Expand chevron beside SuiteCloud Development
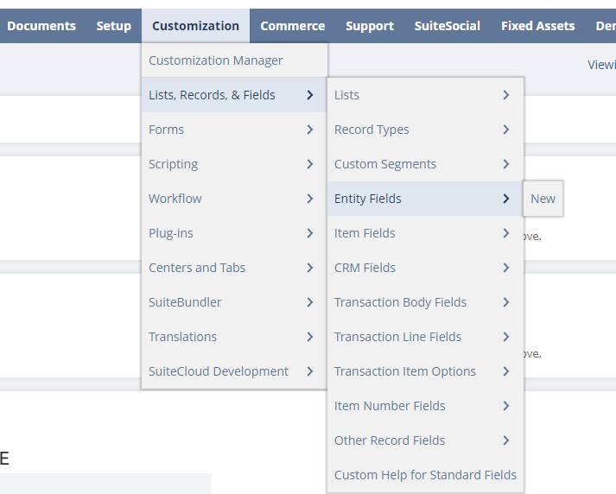This screenshot has width=616, height=494. (x=310, y=371)
